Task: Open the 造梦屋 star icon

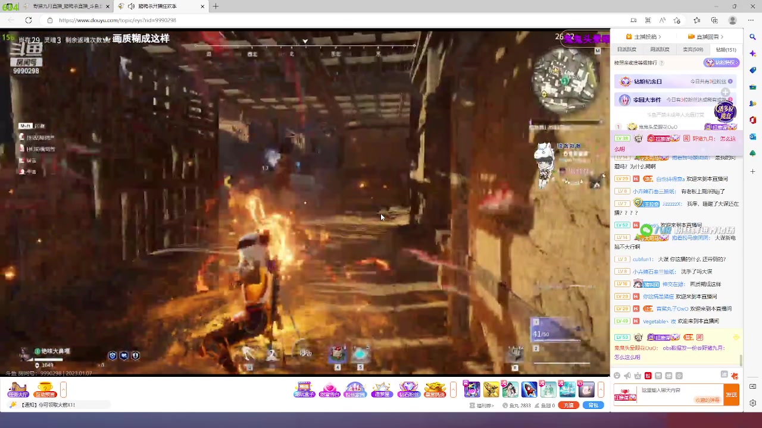Action: tap(382, 390)
